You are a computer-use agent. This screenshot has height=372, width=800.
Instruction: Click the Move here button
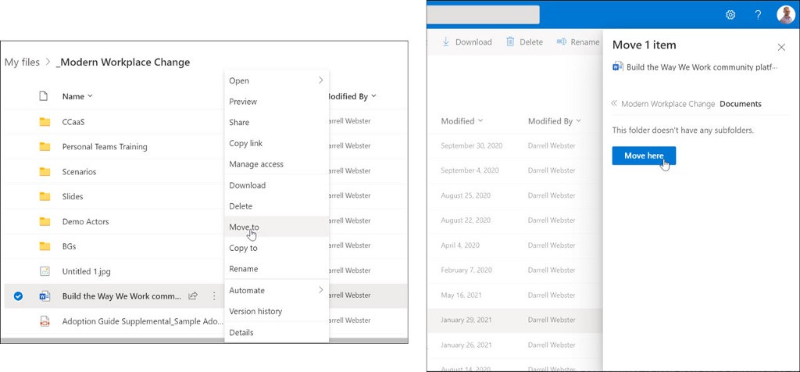click(644, 156)
